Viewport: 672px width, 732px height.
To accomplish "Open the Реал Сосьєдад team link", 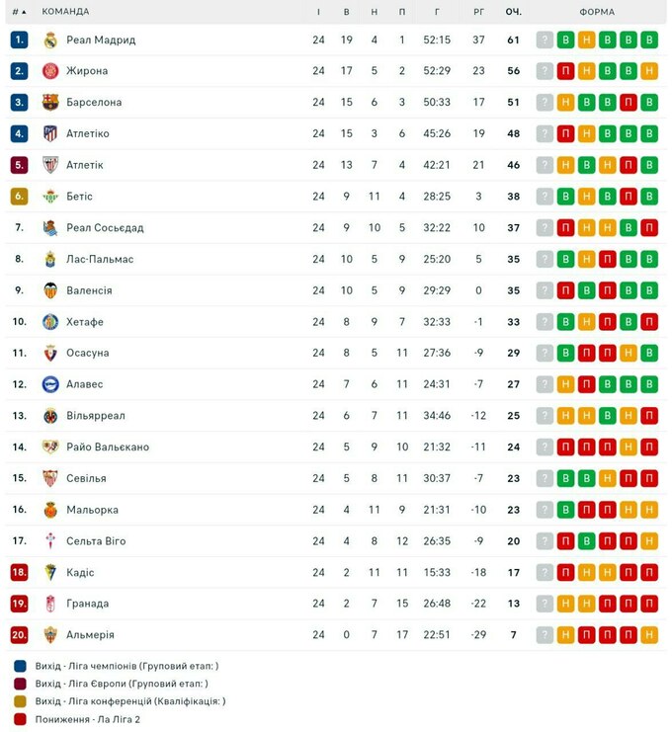I will (105, 228).
